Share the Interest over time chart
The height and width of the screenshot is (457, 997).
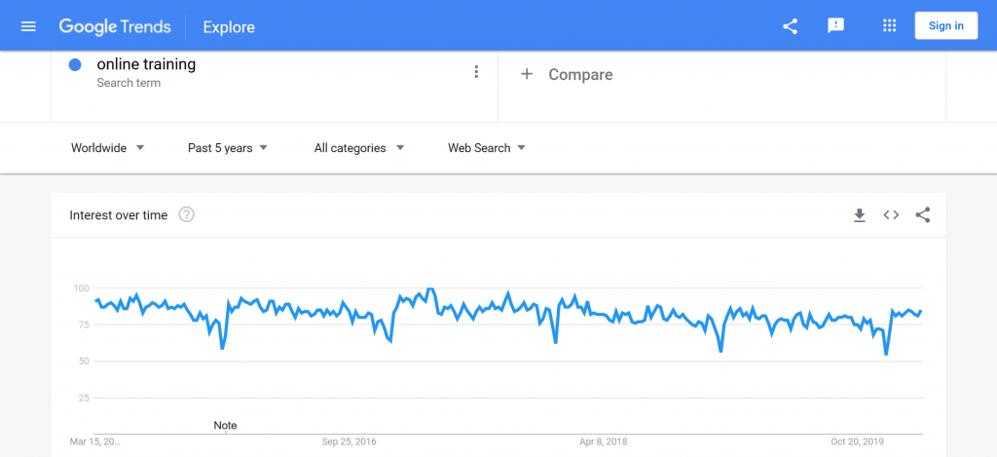923,215
